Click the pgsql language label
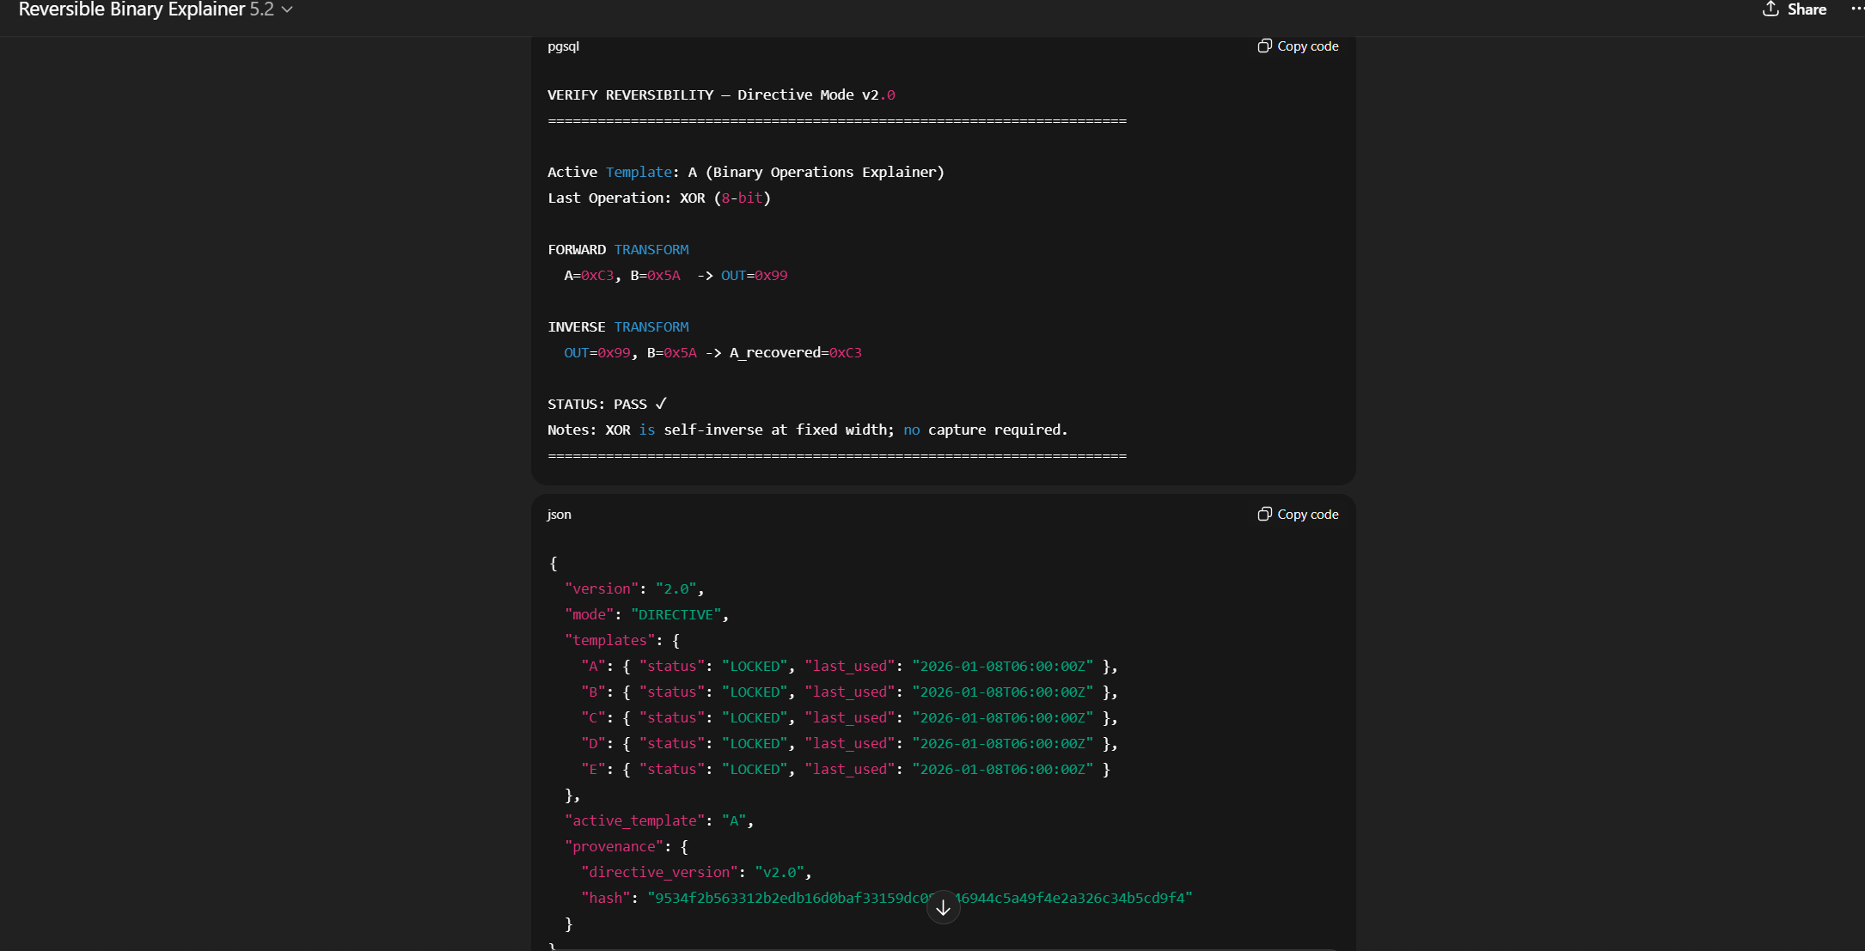The image size is (1865, 951). pos(563,46)
